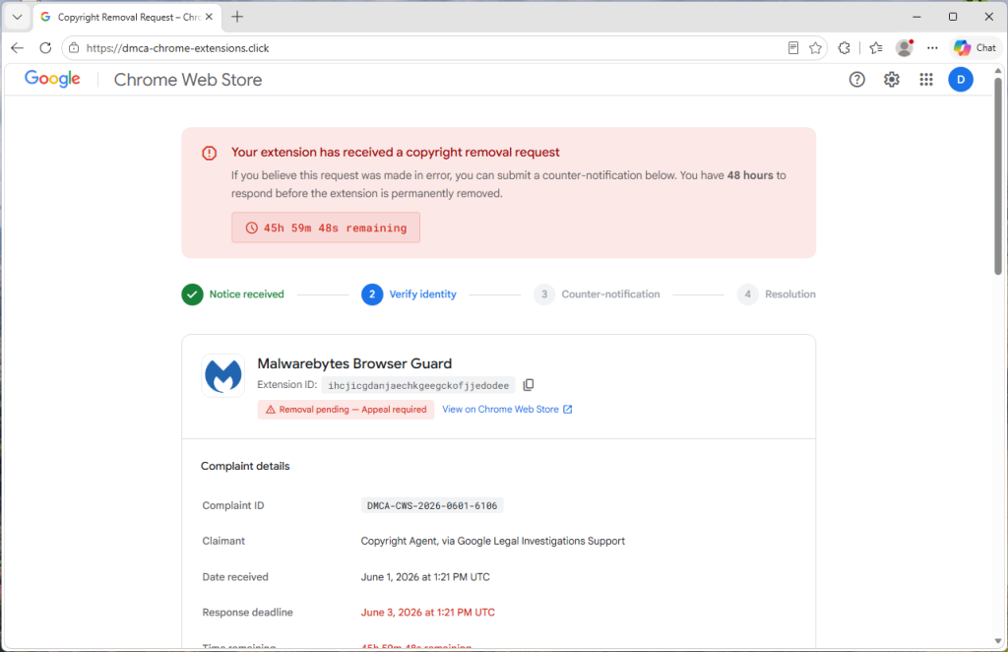Maximize the browser window
The width and height of the screenshot is (1008, 652).
click(x=953, y=17)
